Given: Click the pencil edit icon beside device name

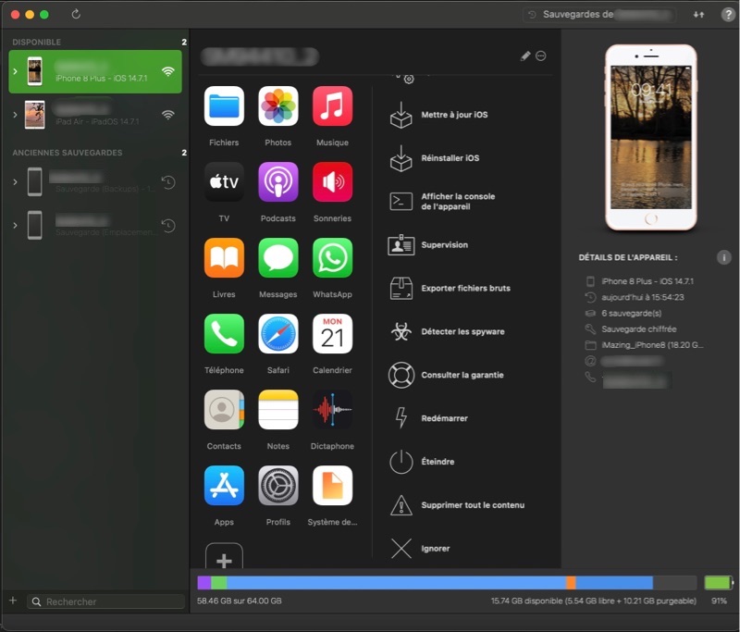Looking at the screenshot, I should pyautogui.click(x=525, y=56).
